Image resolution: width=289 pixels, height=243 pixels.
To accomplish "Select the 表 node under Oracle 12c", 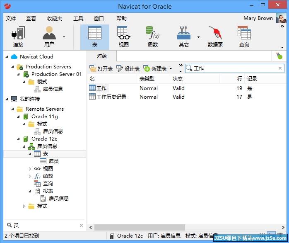I will click(x=45, y=154).
